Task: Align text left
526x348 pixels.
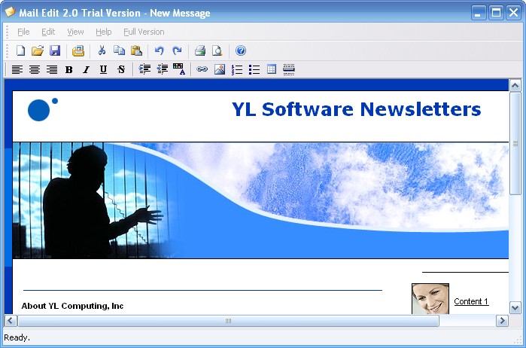Action: tap(17, 69)
